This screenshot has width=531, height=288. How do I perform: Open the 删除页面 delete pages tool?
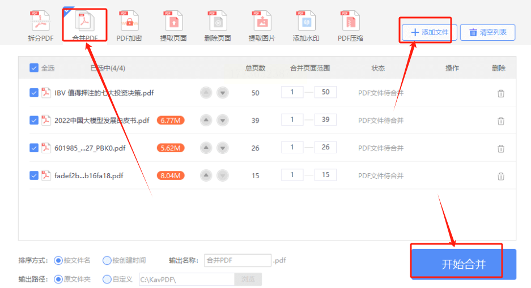coord(218,27)
